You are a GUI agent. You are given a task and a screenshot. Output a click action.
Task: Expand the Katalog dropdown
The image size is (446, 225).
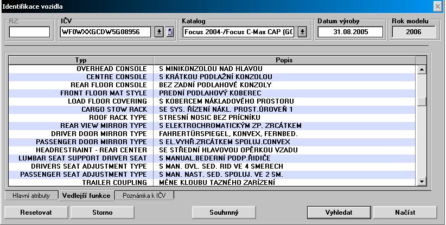[x=302, y=32]
